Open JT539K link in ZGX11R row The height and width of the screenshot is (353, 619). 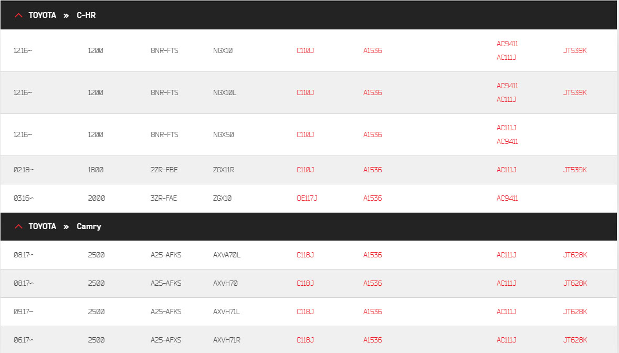point(575,170)
